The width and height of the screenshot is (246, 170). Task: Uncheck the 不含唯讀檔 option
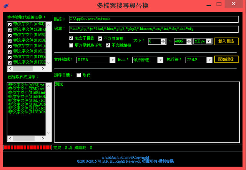tap(100, 38)
